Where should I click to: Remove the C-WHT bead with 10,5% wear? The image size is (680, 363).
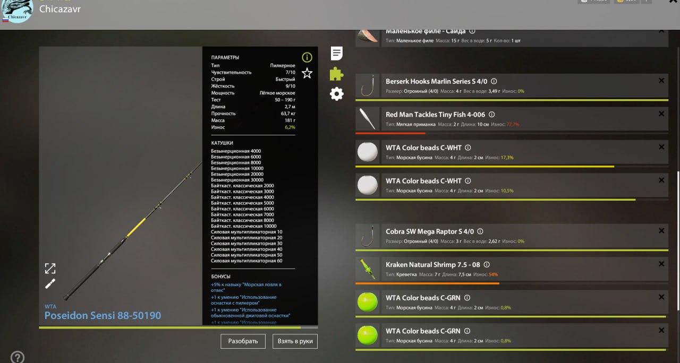point(661,180)
